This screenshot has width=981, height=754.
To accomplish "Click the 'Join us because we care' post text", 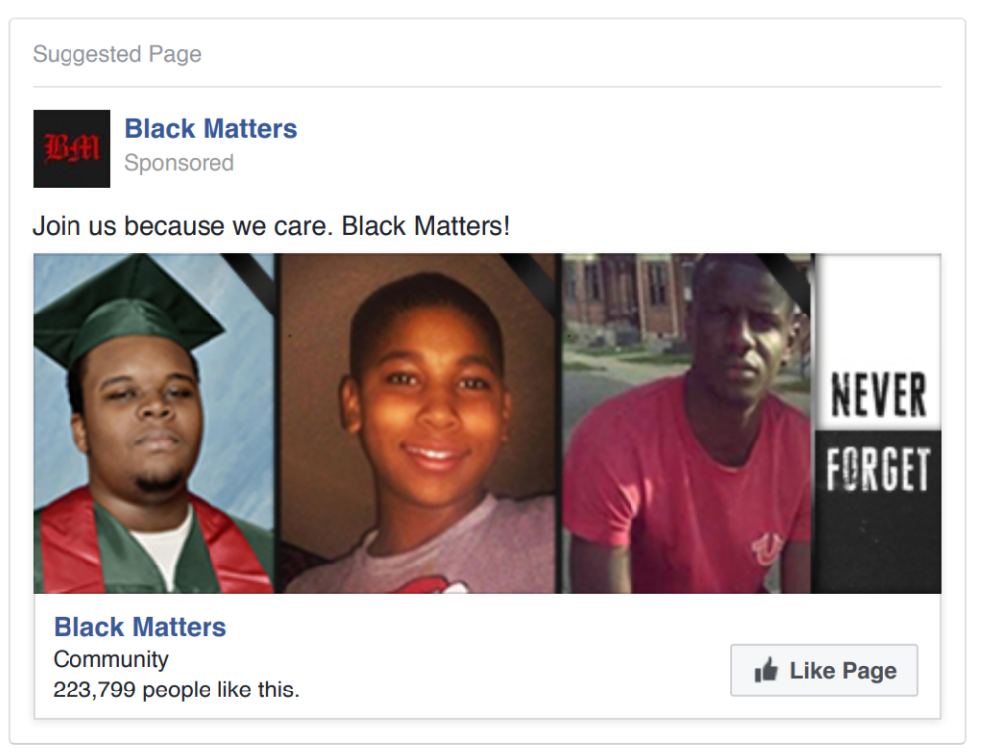I will tap(271, 226).
